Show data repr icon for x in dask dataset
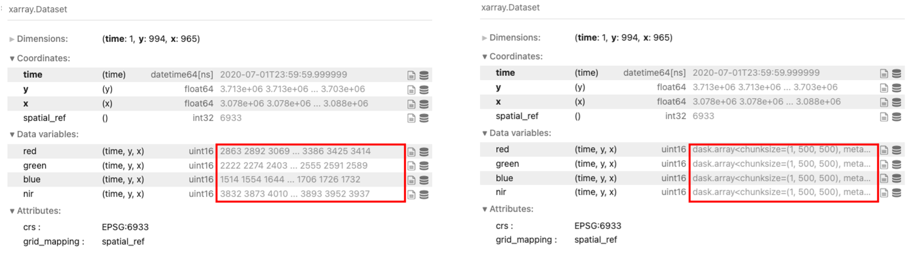Screen dimensions: 914x256 (896, 102)
